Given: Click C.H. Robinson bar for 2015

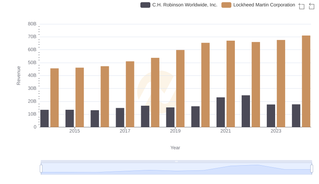Looking at the screenshot, I should (x=69, y=119).
